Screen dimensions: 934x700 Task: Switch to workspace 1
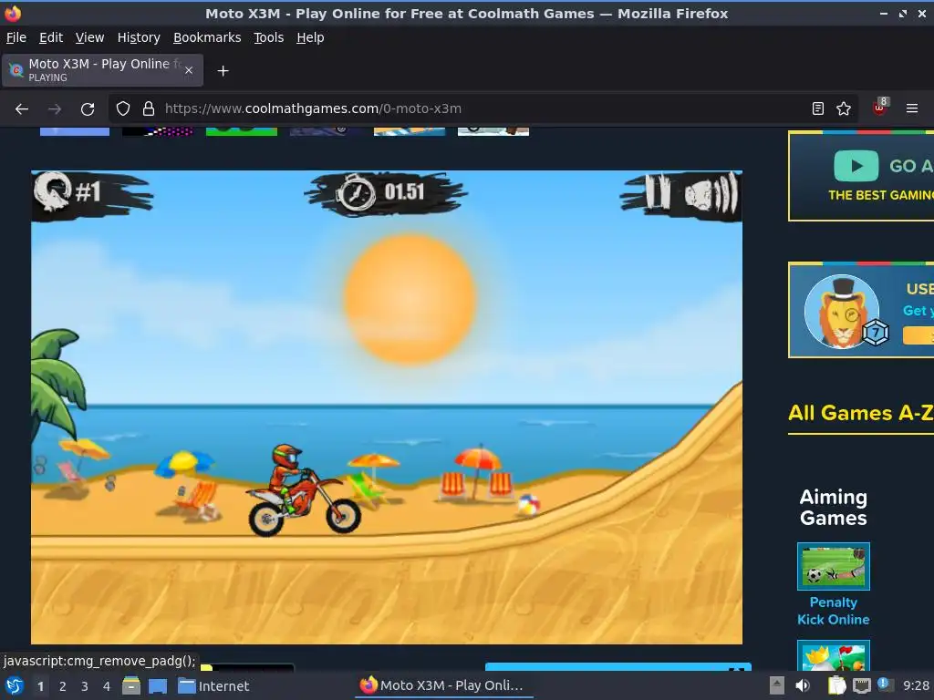40,686
